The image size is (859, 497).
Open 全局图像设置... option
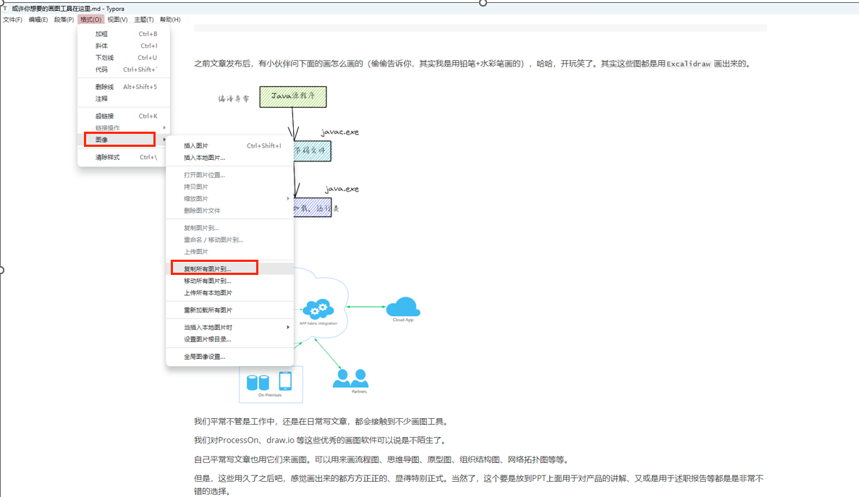point(230,357)
